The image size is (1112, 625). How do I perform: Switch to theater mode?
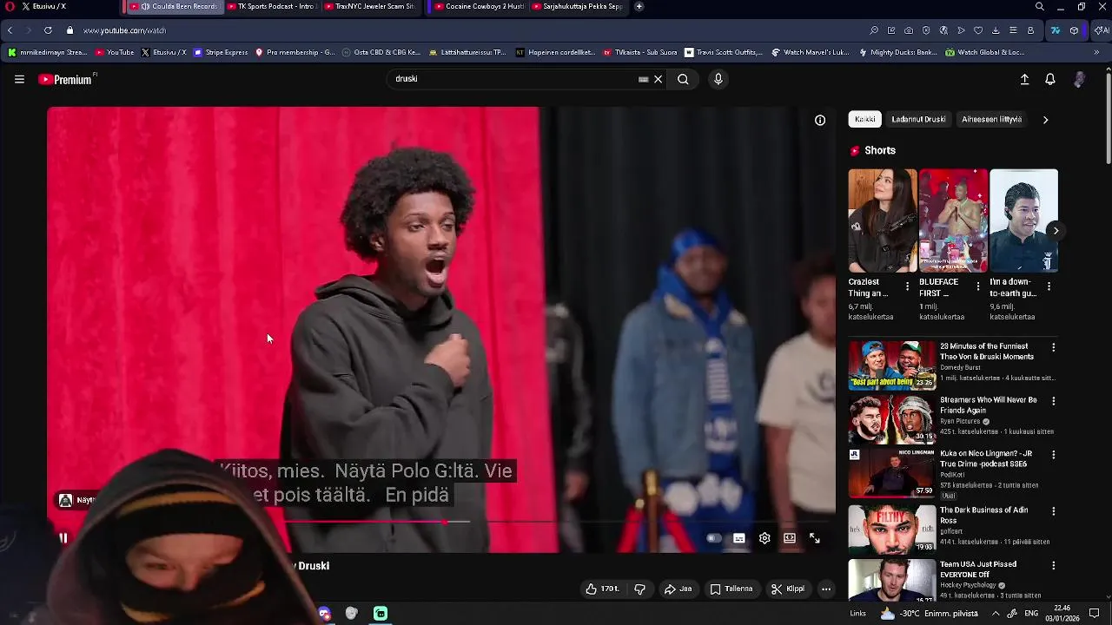click(790, 538)
